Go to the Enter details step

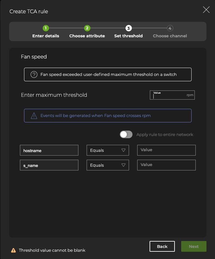click(x=46, y=36)
